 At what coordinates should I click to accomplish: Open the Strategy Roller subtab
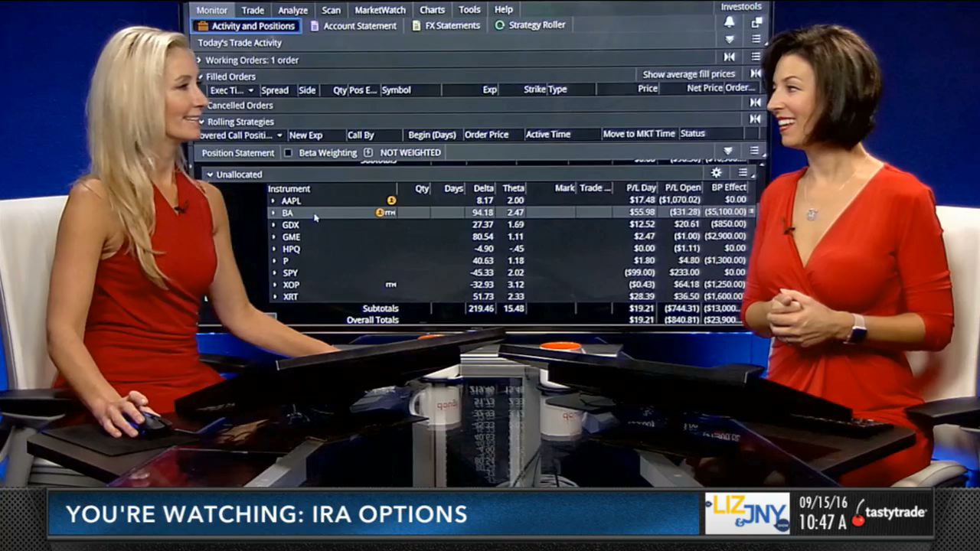click(x=531, y=25)
